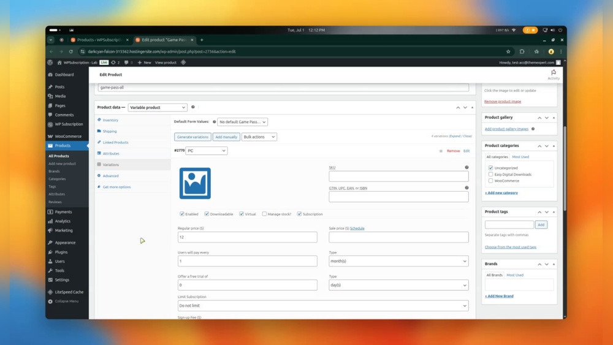The height and width of the screenshot is (345, 613).
Task: Open Users in the sidebar
Action: click(x=60, y=262)
